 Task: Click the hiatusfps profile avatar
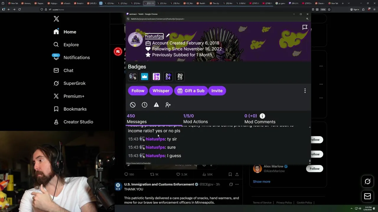click(x=135, y=39)
